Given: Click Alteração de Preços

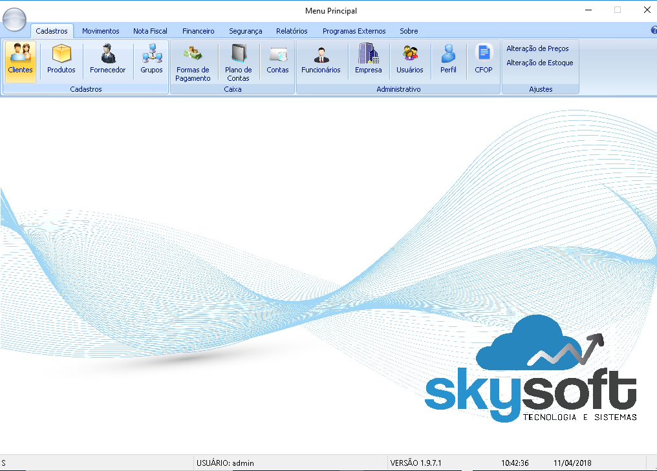Looking at the screenshot, I should pos(537,48).
